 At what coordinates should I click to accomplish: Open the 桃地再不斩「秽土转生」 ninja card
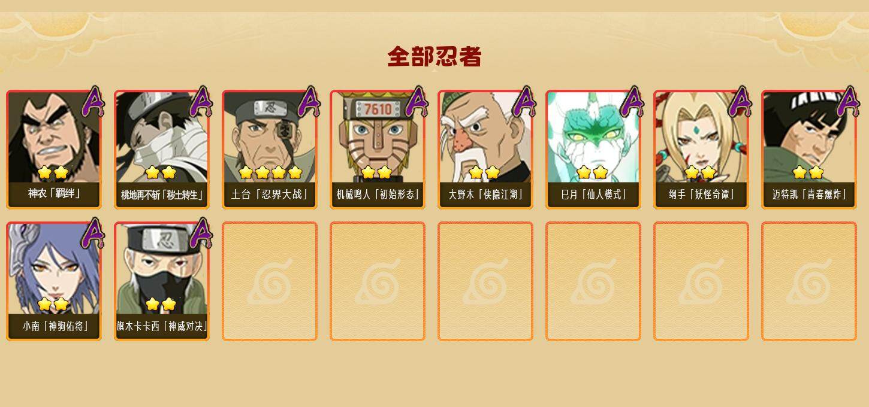coord(162,150)
